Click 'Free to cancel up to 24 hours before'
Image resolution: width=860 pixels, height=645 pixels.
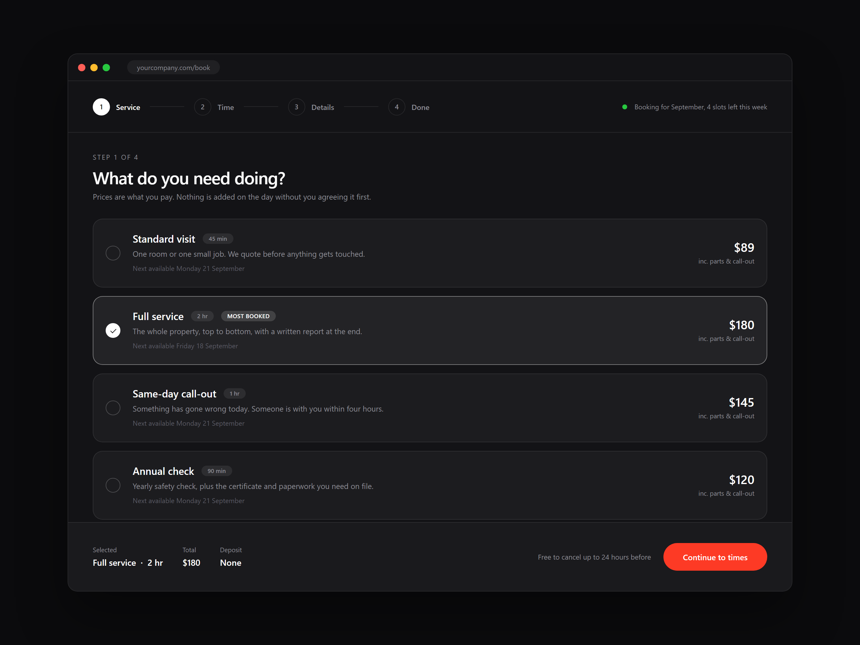tap(594, 557)
